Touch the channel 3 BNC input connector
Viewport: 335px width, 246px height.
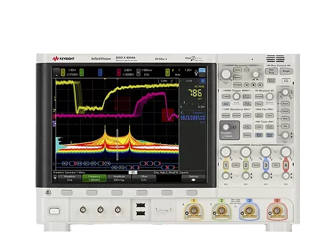(x=249, y=211)
